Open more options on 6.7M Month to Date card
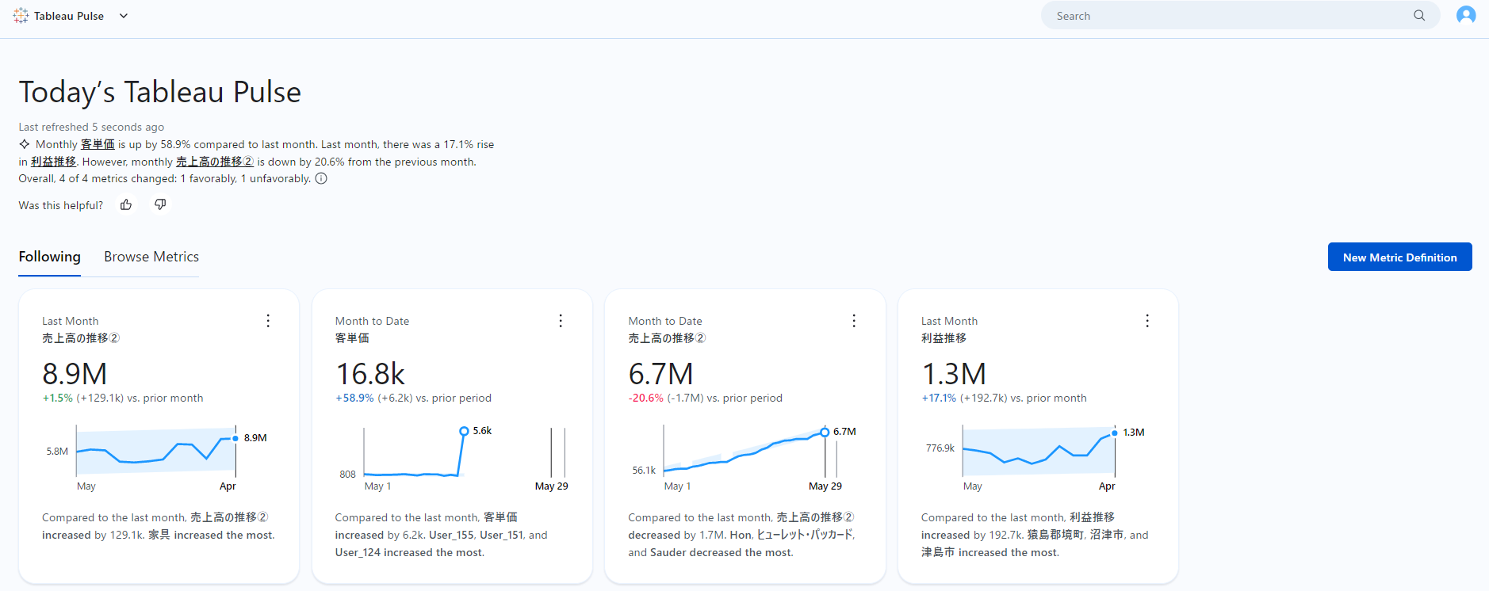1489x591 pixels. tap(854, 321)
